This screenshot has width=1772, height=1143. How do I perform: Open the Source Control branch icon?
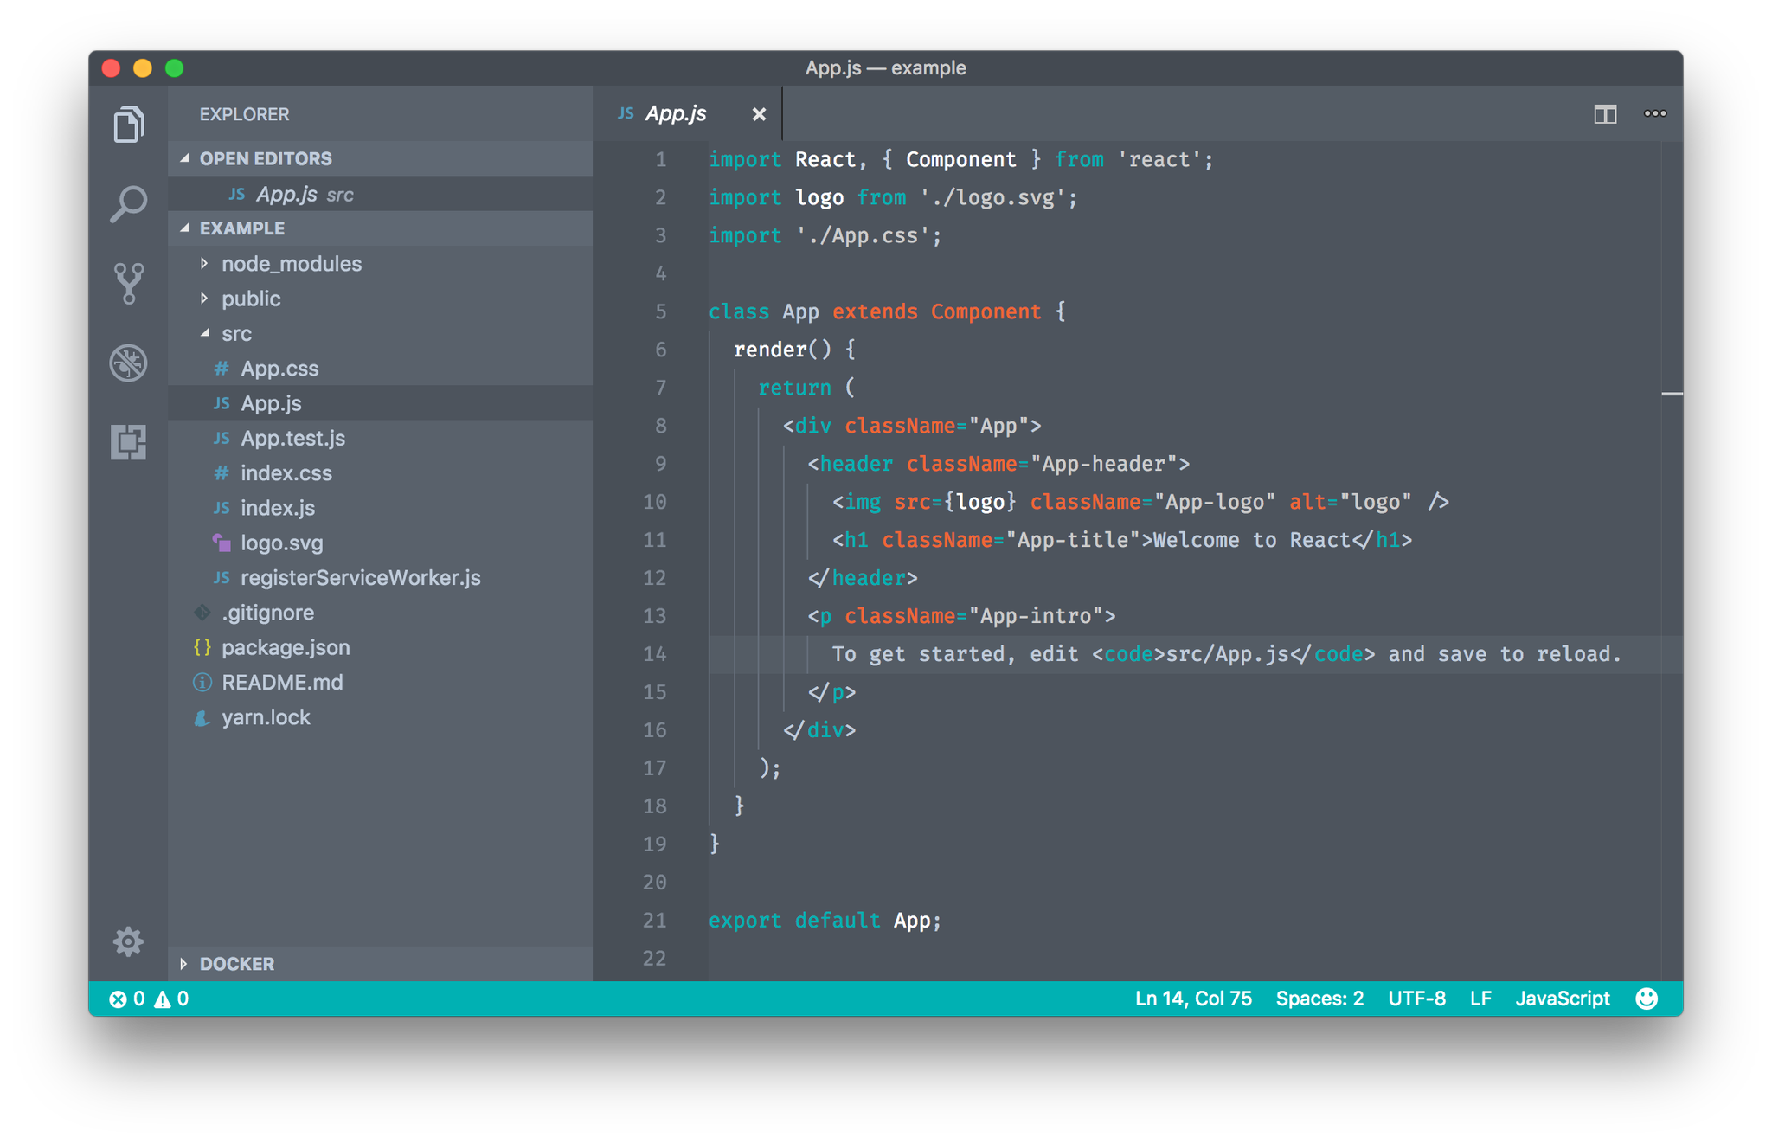(128, 284)
